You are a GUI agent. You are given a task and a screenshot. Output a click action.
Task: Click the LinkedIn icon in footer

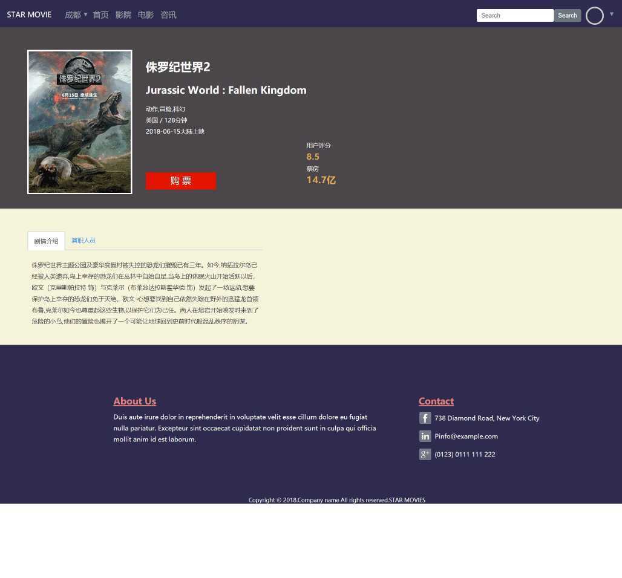pos(425,436)
